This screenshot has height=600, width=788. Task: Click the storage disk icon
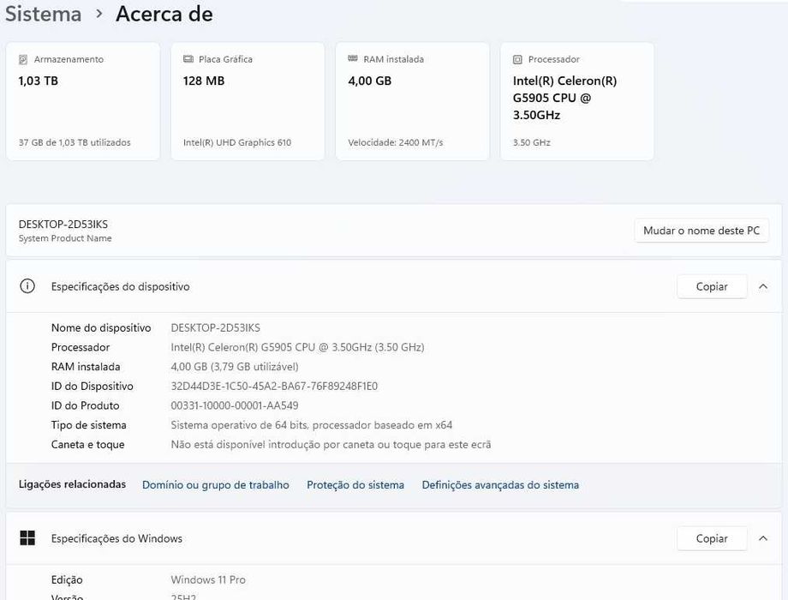(23, 59)
